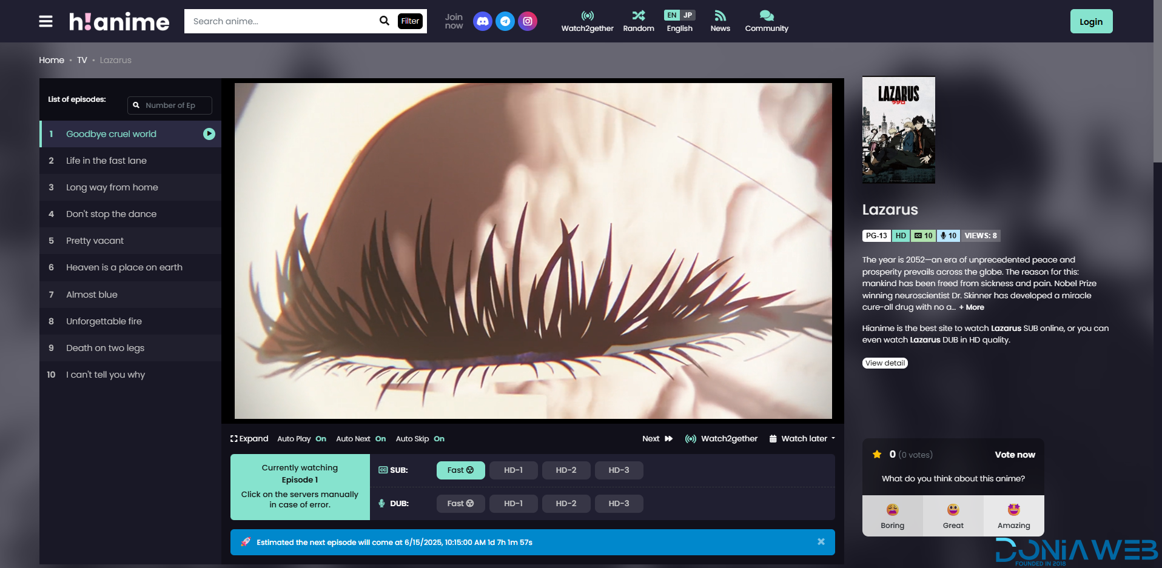Vote Great emoji
Image resolution: width=1162 pixels, height=568 pixels.
(x=953, y=516)
